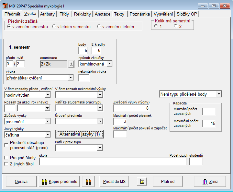This screenshot has height=192, width=233.
Task: Open the Rekvizity tab
Action: point(82,14)
